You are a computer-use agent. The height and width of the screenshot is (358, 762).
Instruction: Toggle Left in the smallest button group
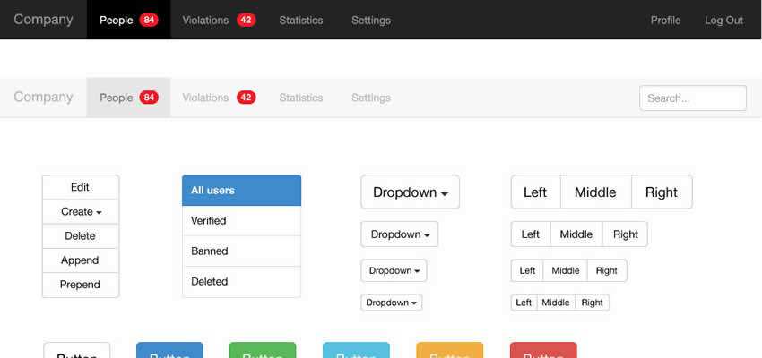(x=524, y=303)
